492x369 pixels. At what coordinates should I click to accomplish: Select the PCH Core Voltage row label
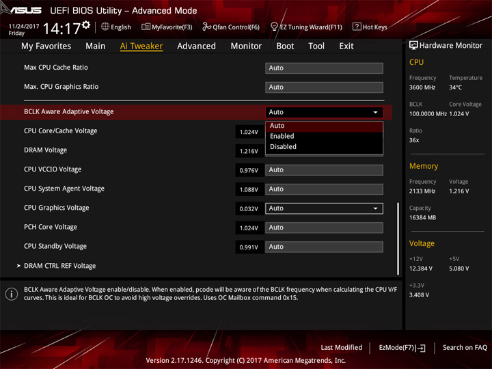(51, 227)
